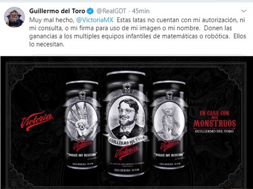Click the tweet text about latas authorization
The height and width of the screenshot is (189, 253).
[x=138, y=32]
